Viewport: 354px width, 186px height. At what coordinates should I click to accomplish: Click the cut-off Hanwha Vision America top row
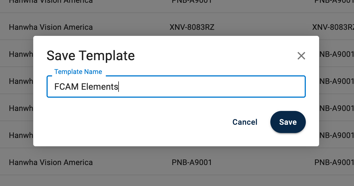point(51,1)
